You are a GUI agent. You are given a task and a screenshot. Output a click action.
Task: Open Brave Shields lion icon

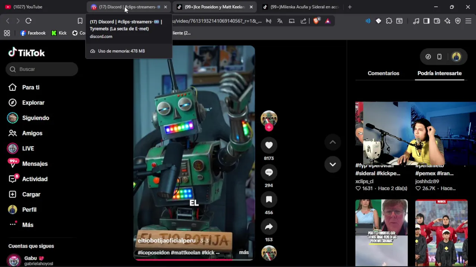(316, 21)
